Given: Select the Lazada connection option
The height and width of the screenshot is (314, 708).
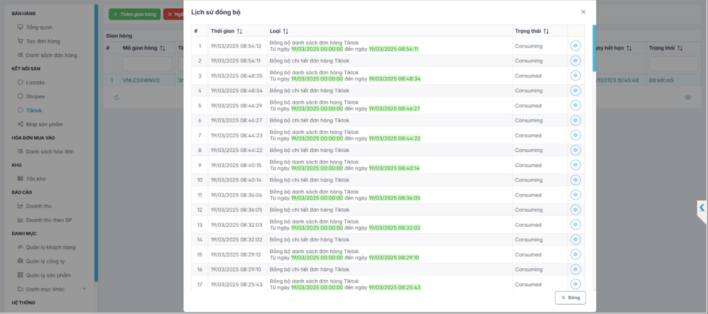Looking at the screenshot, I should (x=35, y=82).
